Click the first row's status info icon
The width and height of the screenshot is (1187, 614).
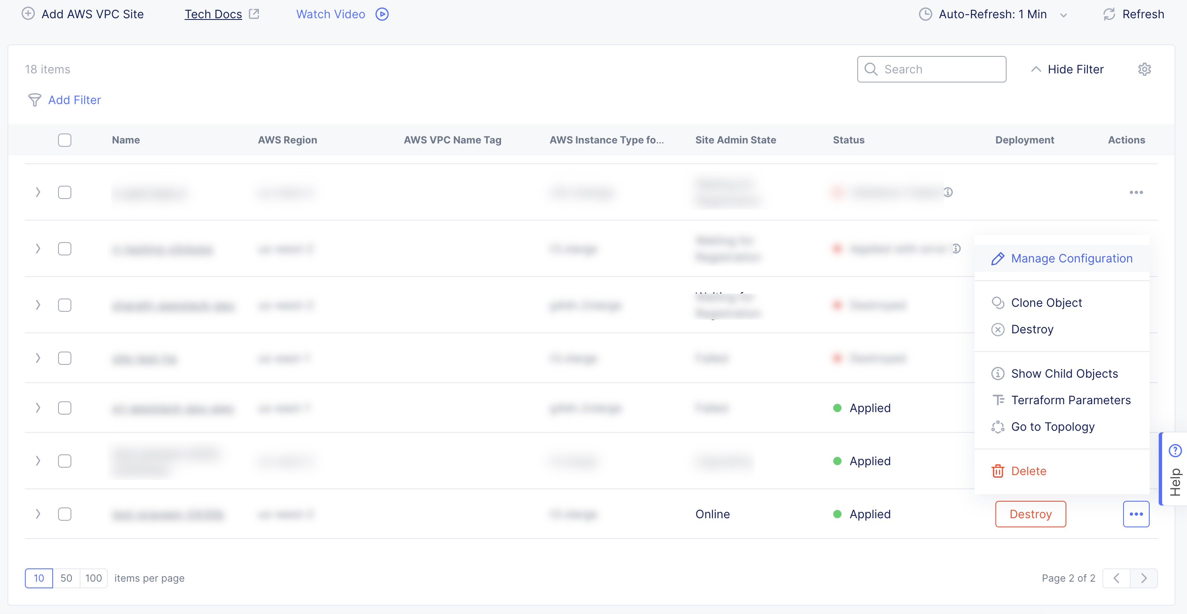(948, 192)
